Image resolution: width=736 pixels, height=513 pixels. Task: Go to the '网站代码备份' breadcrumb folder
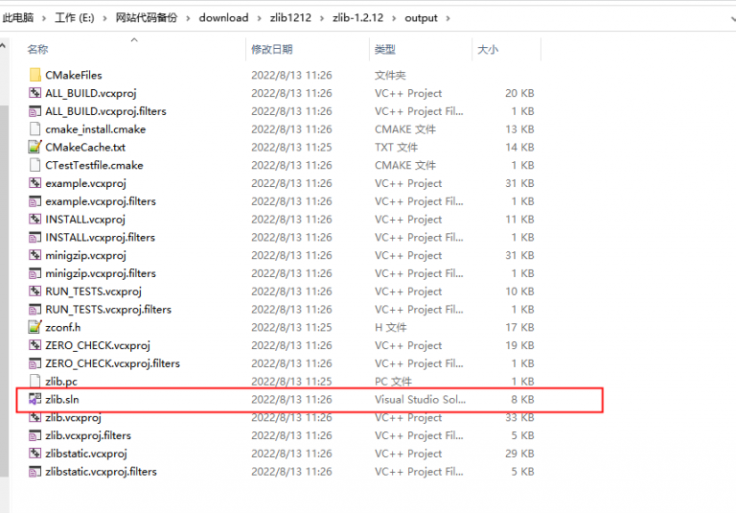(146, 18)
